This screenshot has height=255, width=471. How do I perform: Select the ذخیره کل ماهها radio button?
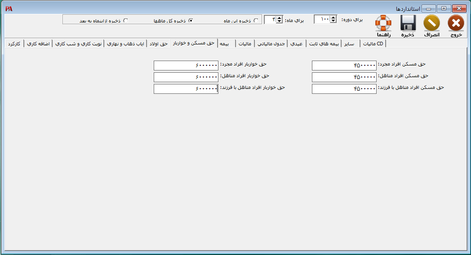(x=191, y=21)
